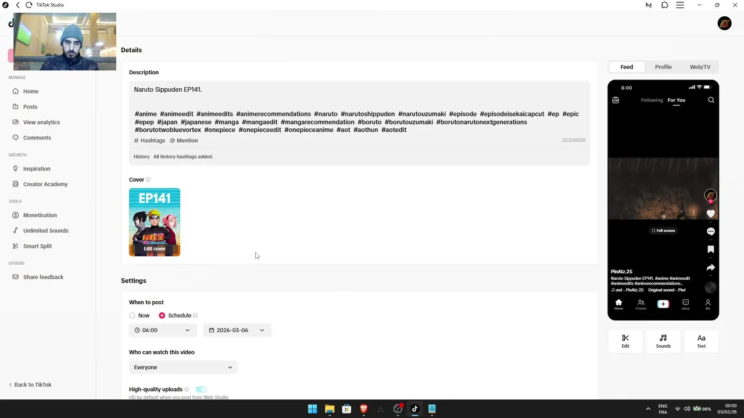The image size is (744, 418).
Task: Toggle the High-quality uploads switch
Action: (x=201, y=389)
